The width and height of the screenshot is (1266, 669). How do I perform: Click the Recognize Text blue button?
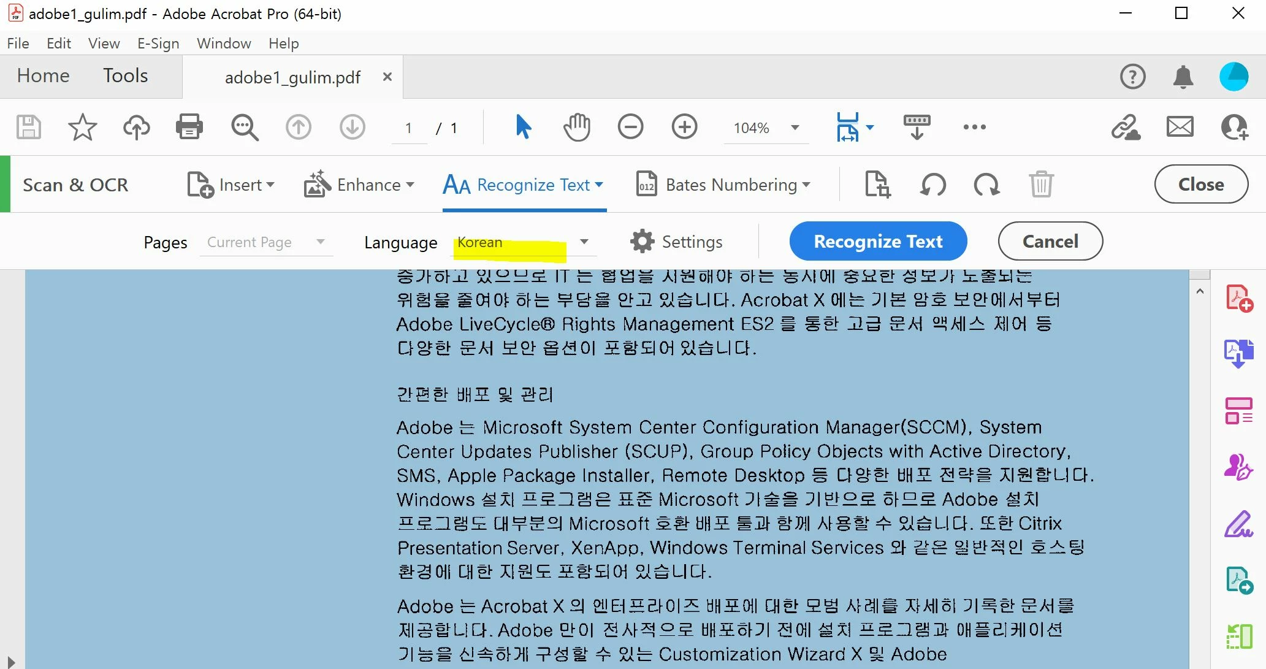click(x=877, y=242)
